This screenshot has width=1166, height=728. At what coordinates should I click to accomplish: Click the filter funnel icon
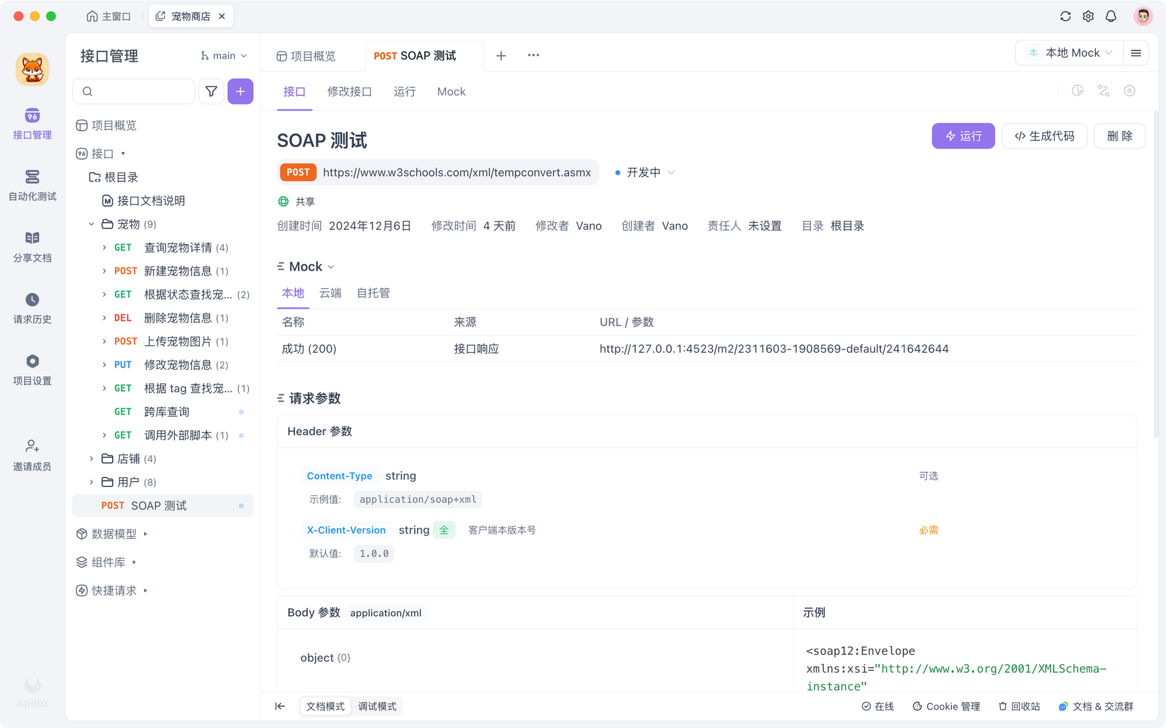coord(211,91)
